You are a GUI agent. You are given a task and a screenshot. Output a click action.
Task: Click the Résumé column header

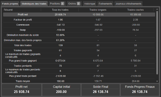8,10
